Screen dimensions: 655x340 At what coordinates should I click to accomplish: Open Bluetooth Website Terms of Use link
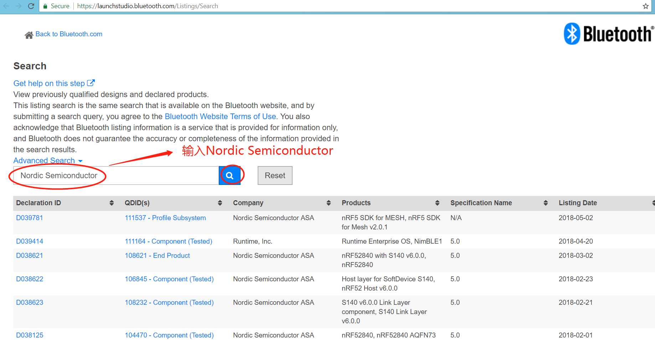click(x=220, y=116)
